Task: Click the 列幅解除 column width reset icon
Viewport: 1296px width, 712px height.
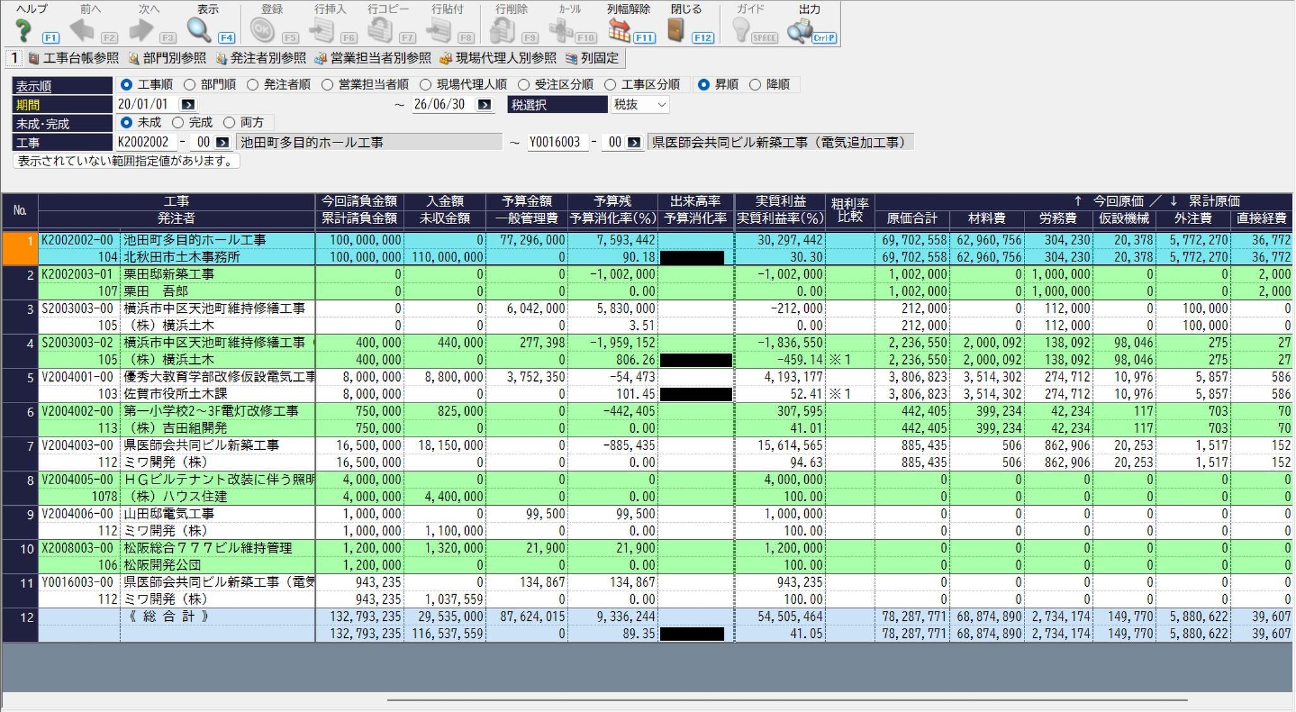Action: [620, 30]
